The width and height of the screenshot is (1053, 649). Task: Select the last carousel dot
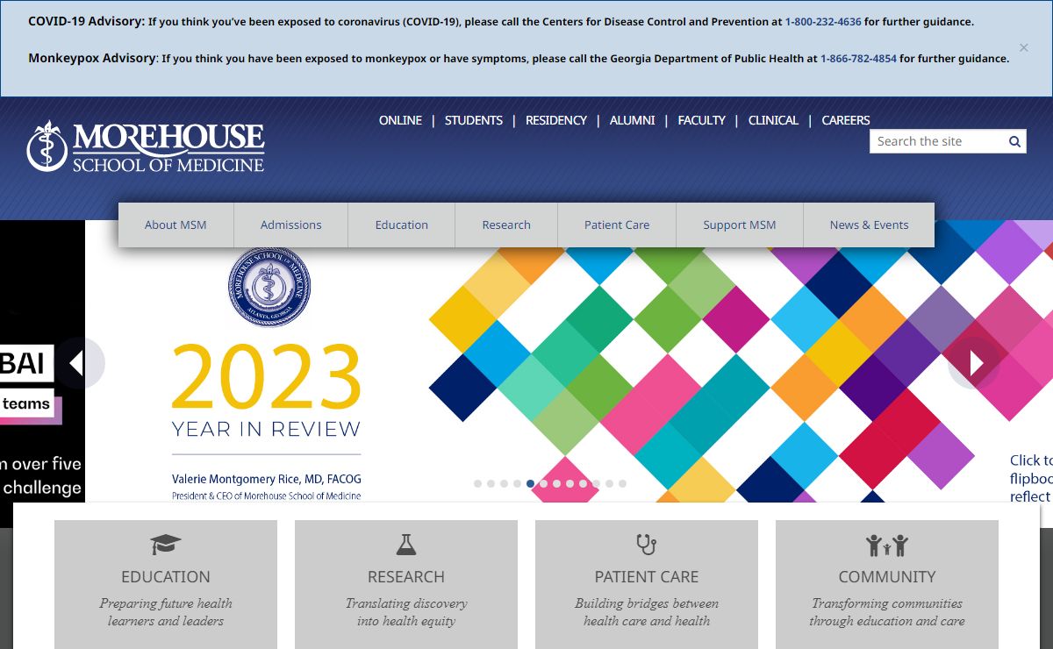[x=622, y=483]
